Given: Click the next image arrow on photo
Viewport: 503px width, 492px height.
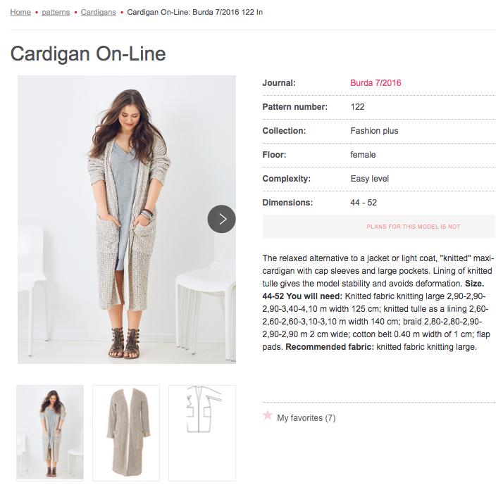Looking at the screenshot, I should click(x=222, y=219).
